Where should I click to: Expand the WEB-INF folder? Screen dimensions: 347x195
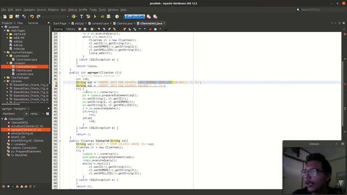point(7,38)
